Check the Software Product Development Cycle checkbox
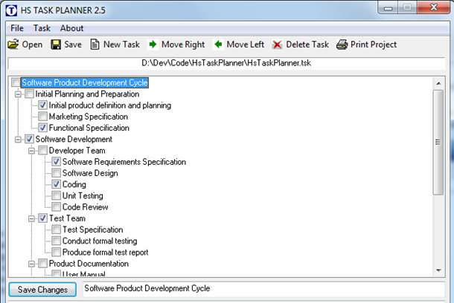The width and height of the screenshot is (454, 303). click(x=16, y=82)
